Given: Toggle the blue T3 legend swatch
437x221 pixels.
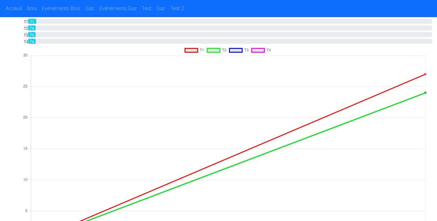Looking at the screenshot, I should [236, 50].
